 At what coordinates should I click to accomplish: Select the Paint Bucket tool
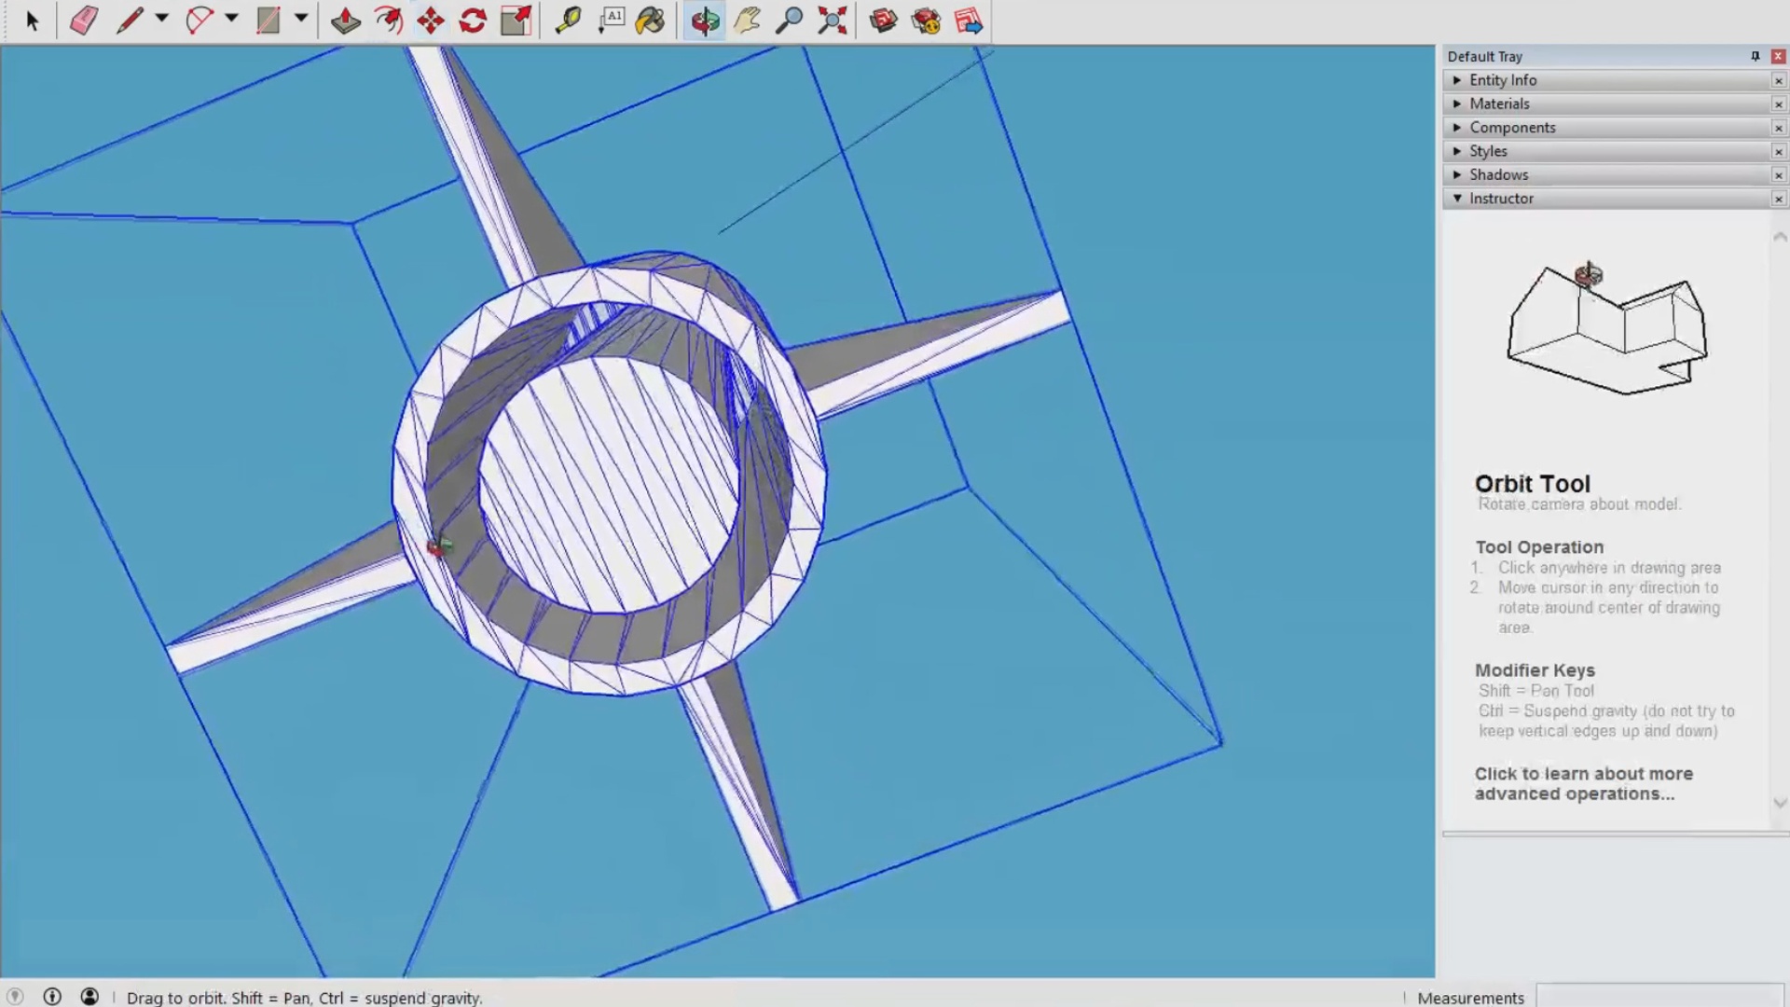point(650,21)
